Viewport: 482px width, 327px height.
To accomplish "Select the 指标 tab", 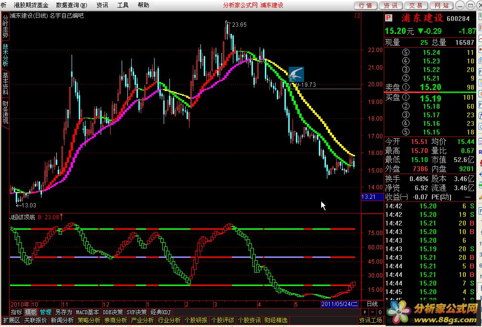I will point(17,312).
